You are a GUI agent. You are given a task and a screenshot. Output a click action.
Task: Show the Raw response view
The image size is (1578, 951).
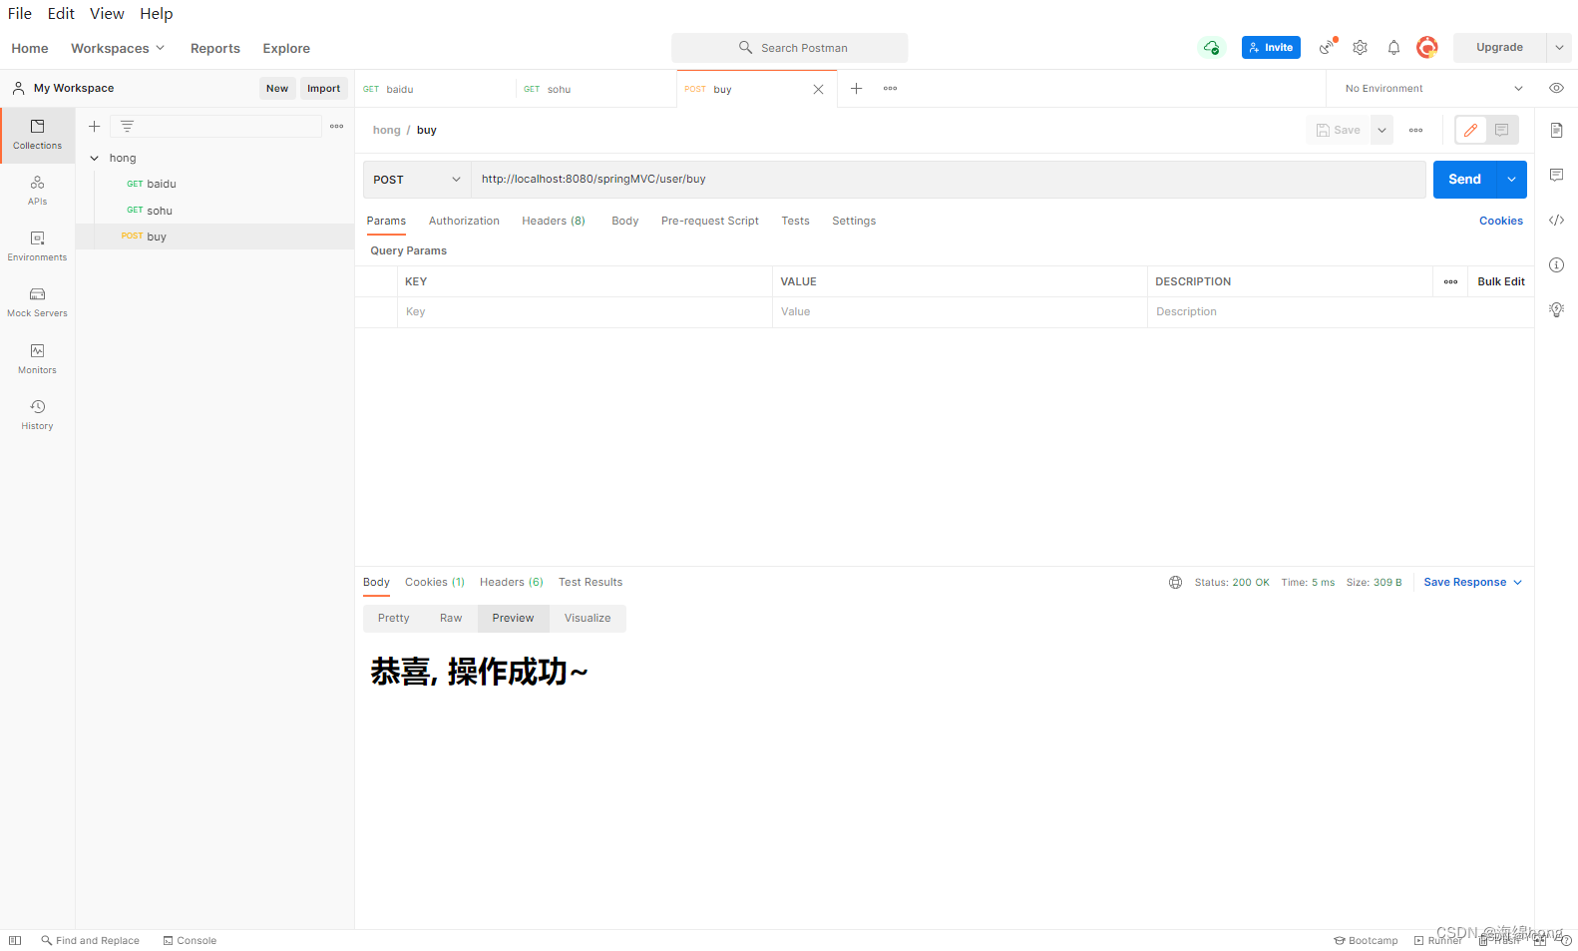(451, 618)
